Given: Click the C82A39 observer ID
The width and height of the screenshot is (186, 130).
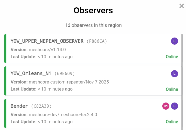Looking at the screenshot, I should click(41, 106).
